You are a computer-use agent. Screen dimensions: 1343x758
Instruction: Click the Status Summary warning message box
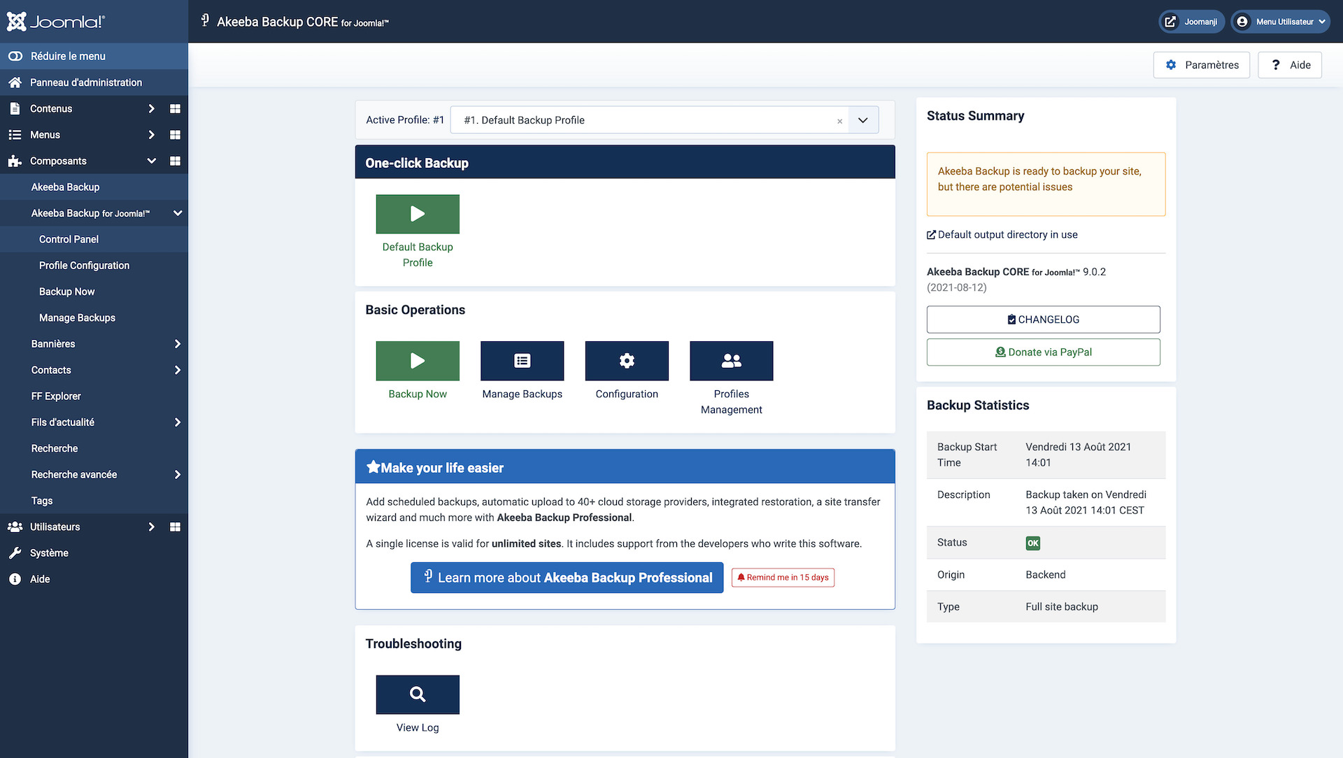pos(1046,184)
